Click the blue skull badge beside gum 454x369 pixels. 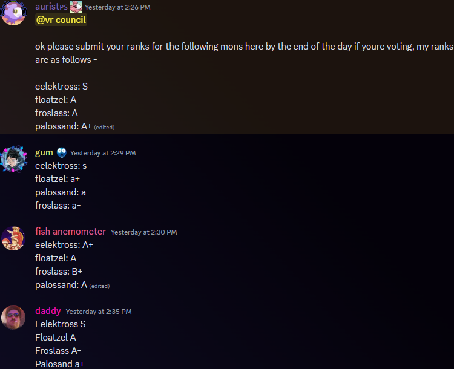pos(61,152)
